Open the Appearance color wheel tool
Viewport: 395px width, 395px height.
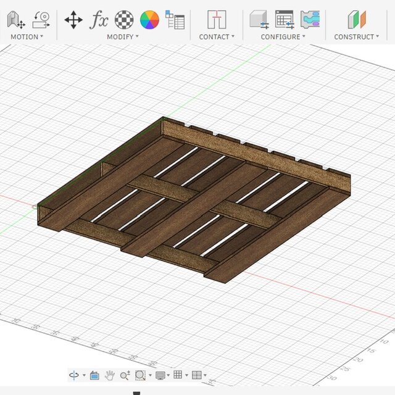pos(149,20)
